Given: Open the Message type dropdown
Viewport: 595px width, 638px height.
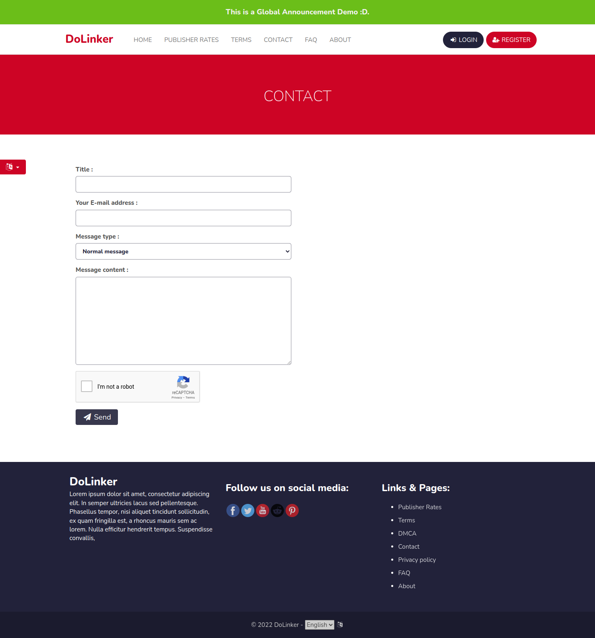Looking at the screenshot, I should coord(183,251).
